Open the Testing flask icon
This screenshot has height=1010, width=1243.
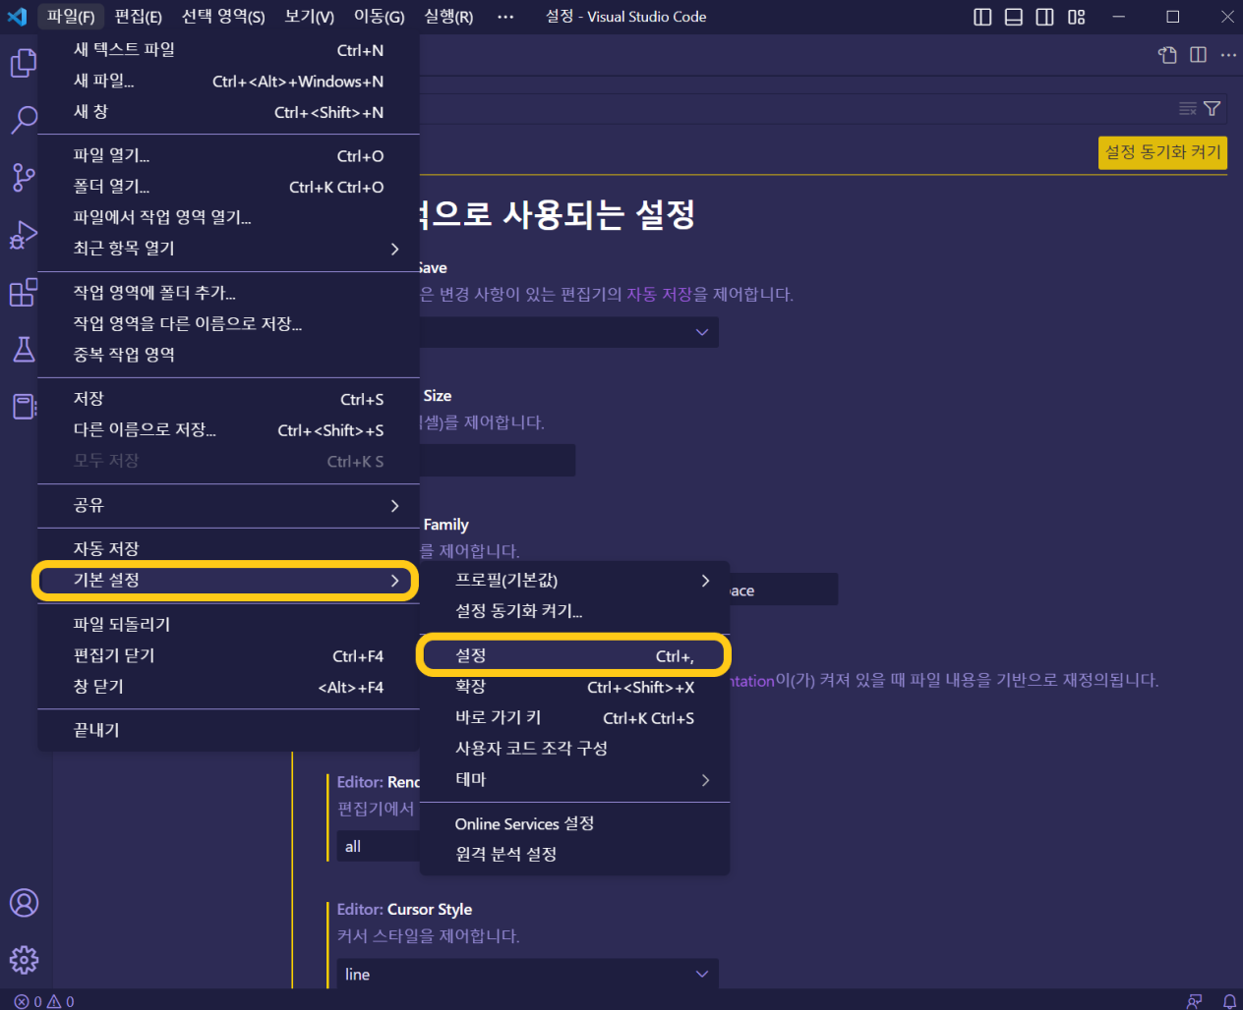24,349
